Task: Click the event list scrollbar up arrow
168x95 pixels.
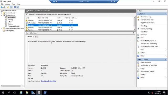Action: (x=134, y=17)
